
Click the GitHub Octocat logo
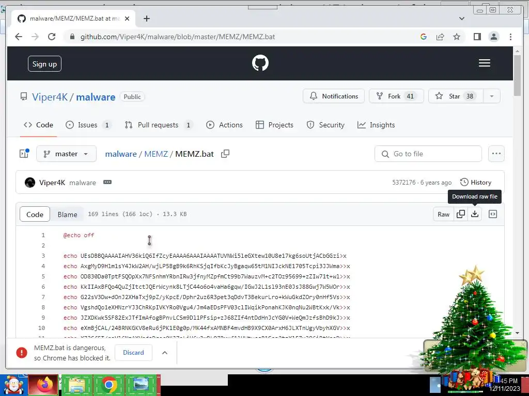260,63
